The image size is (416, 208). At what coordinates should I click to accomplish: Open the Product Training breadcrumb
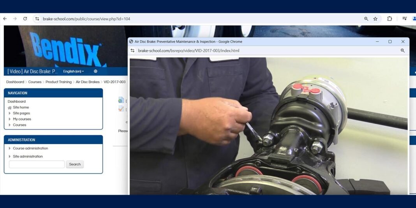pyautogui.click(x=59, y=82)
